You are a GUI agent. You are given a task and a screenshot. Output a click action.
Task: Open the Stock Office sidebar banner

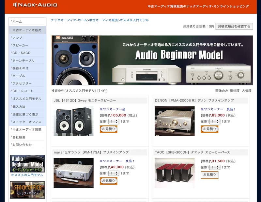[x=27, y=190]
